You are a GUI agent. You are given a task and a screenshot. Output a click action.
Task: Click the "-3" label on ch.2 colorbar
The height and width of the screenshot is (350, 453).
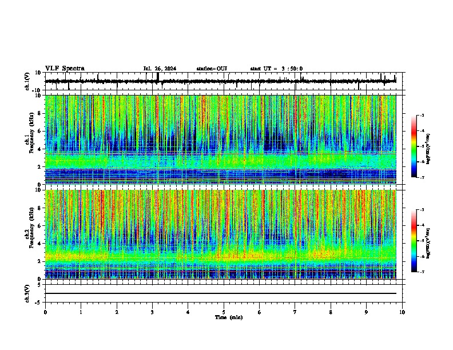pyautogui.click(x=422, y=210)
